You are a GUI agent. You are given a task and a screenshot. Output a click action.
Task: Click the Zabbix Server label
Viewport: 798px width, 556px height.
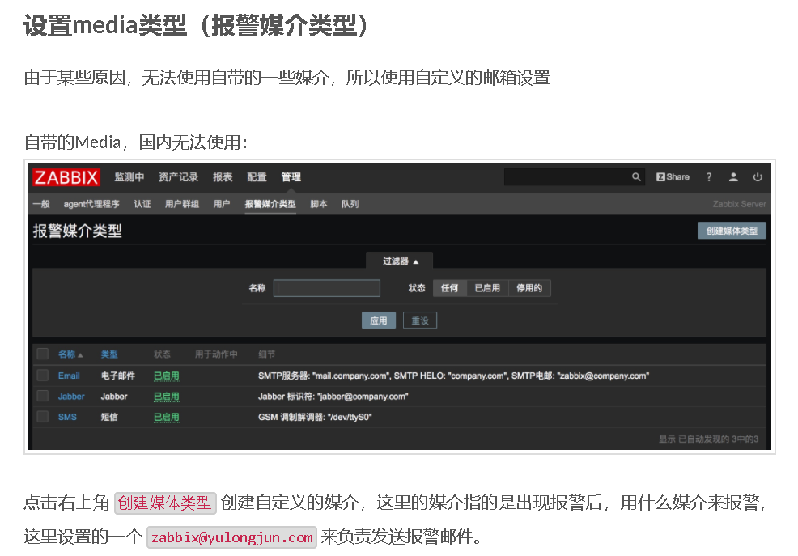(x=739, y=204)
